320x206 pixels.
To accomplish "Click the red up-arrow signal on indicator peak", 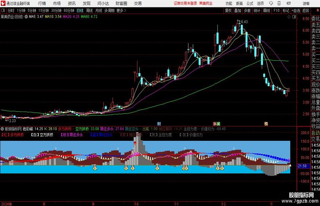I will (x=135, y=143).
